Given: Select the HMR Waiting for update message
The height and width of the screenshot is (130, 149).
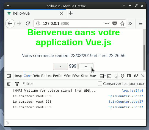Looking at the screenshot, I should click(x=54, y=91).
